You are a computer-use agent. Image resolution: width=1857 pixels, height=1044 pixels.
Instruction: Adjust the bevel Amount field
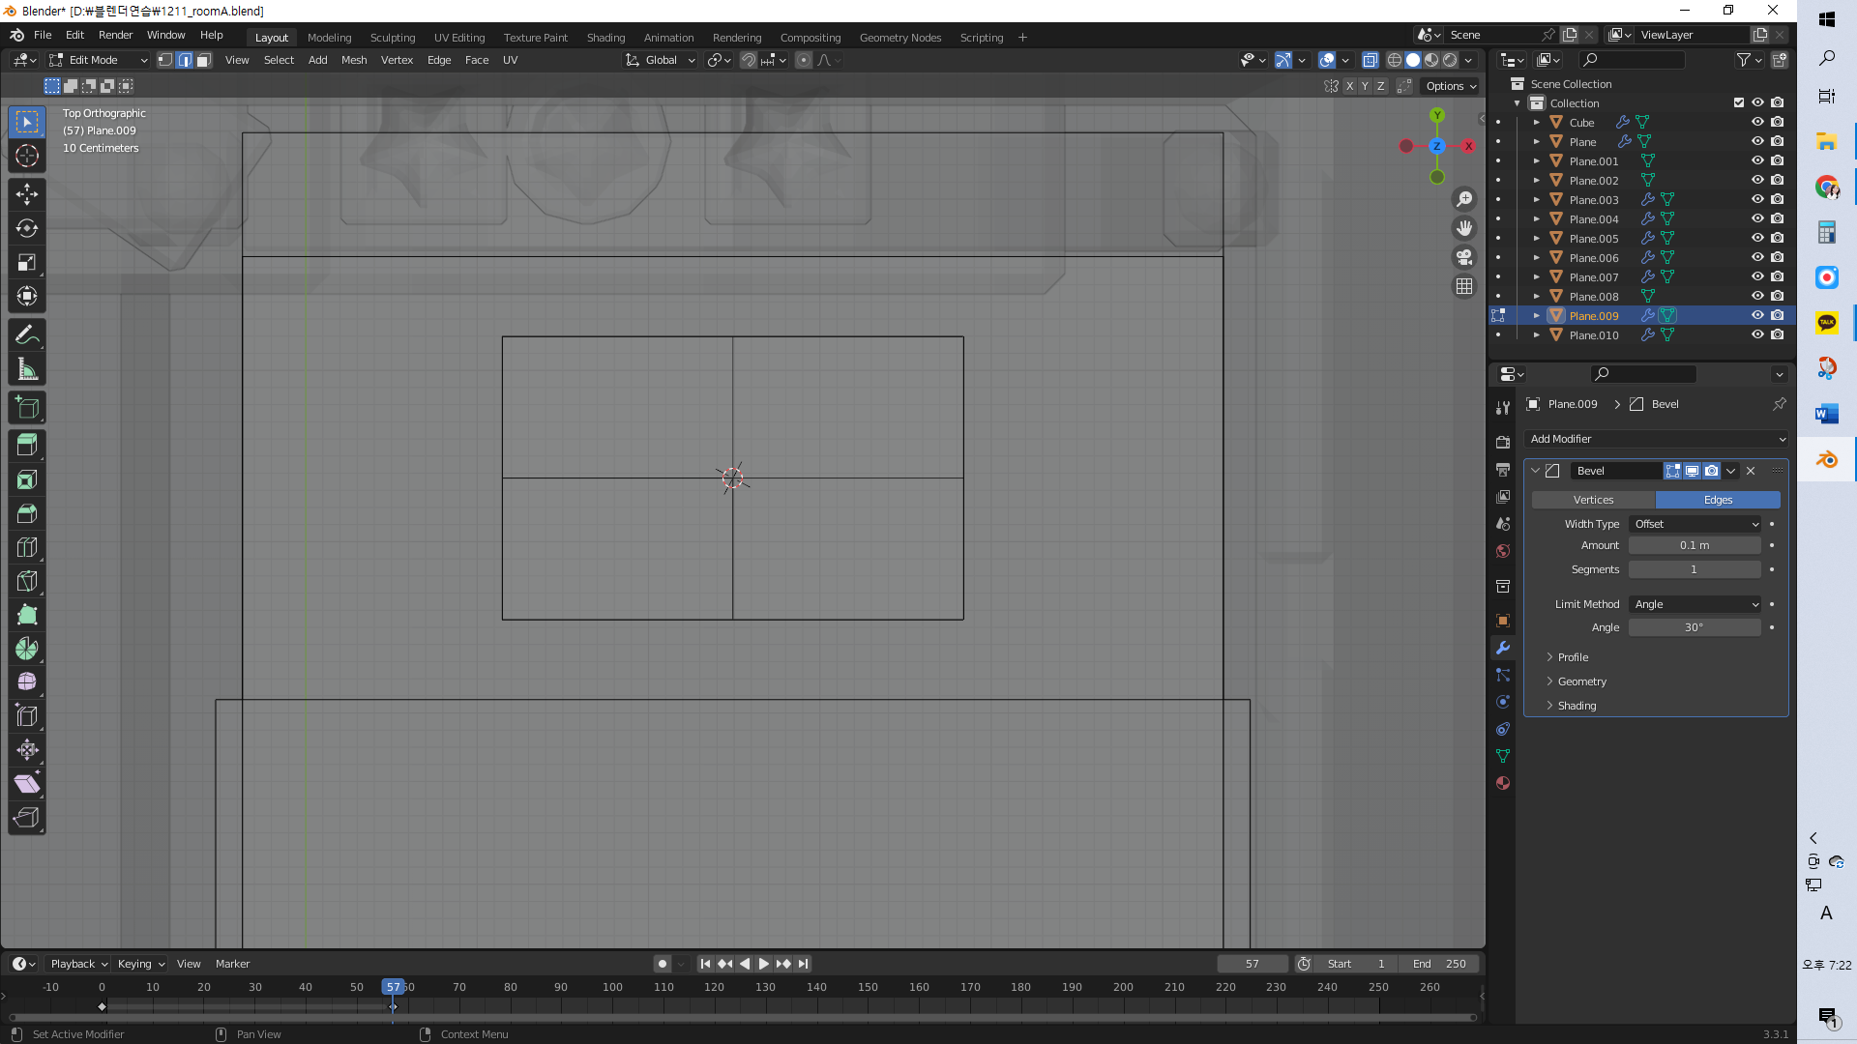click(x=1694, y=545)
